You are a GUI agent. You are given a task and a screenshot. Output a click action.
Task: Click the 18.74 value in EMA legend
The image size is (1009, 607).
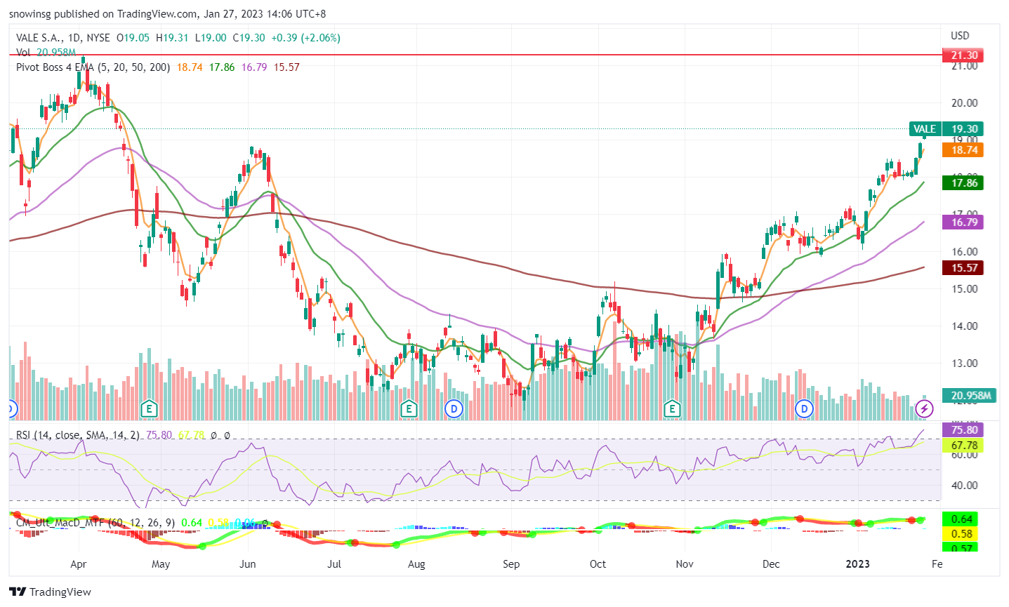pyautogui.click(x=190, y=67)
